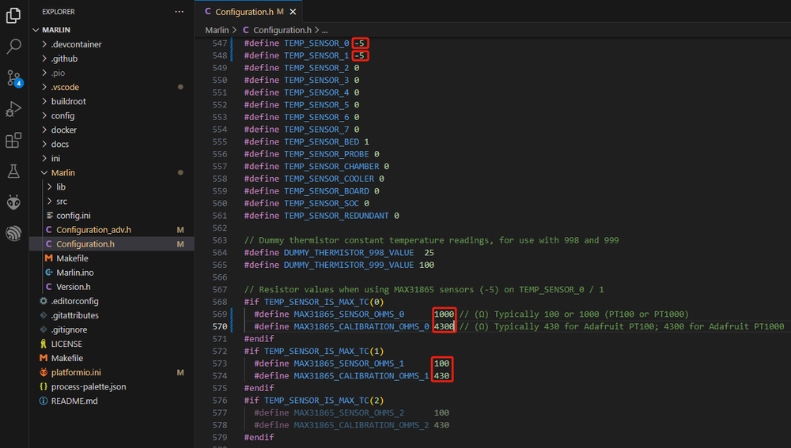This screenshot has width=791, height=448.
Task: Open the Extensions view icon
Action: [x=13, y=140]
